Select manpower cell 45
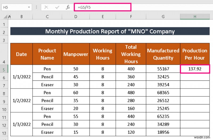 76,77
